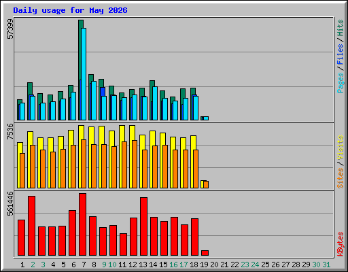Select the Sites legend label
Screen dimensions: 348x272
click(x=341, y=178)
